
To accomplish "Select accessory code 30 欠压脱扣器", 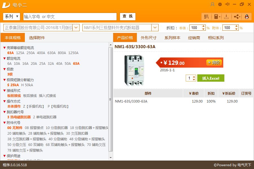I will tap(77, 134).
